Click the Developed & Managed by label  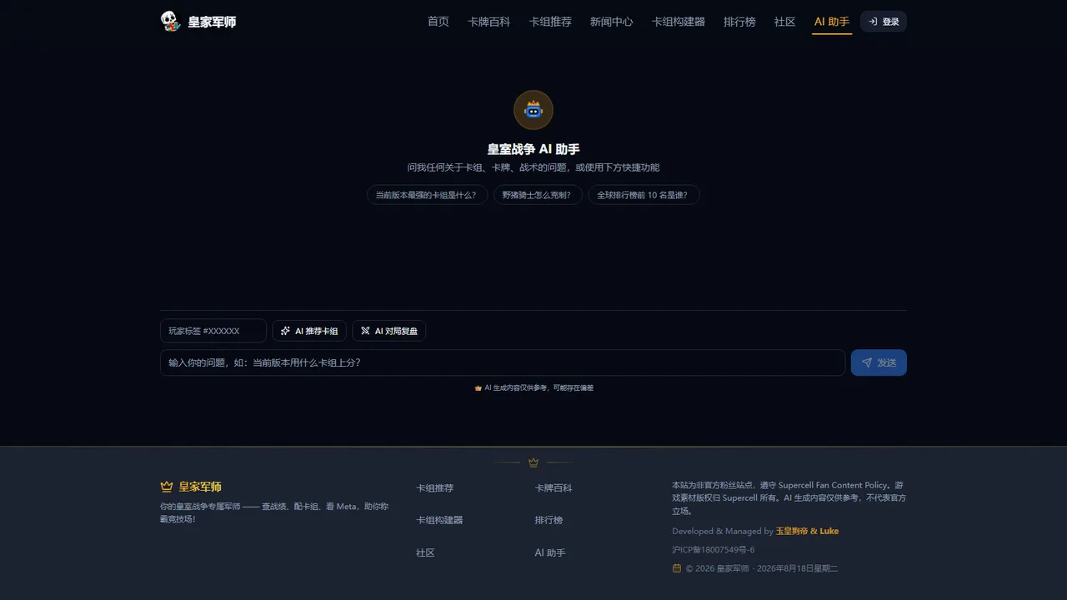[723, 531]
